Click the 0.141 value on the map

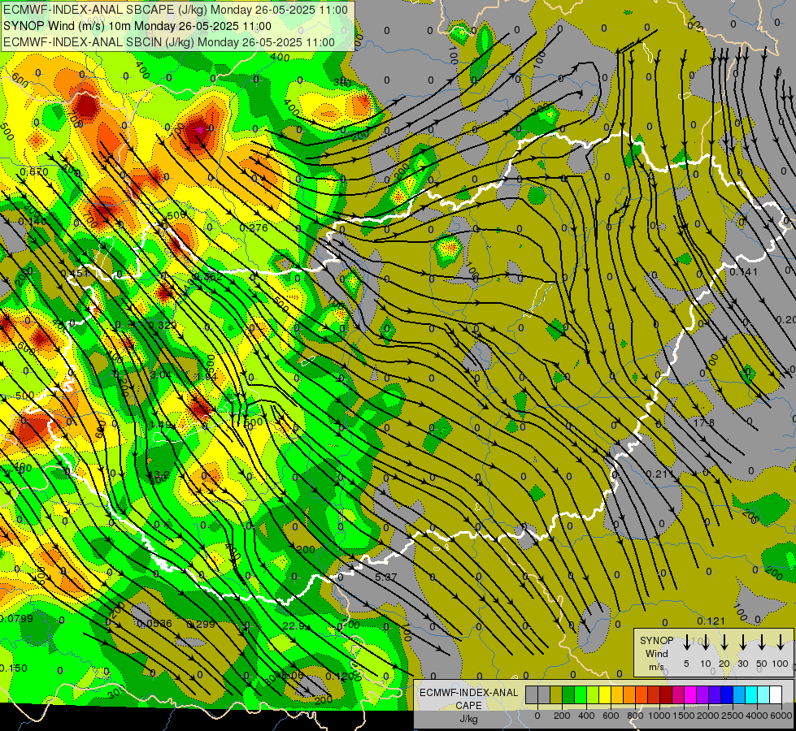[x=743, y=272]
